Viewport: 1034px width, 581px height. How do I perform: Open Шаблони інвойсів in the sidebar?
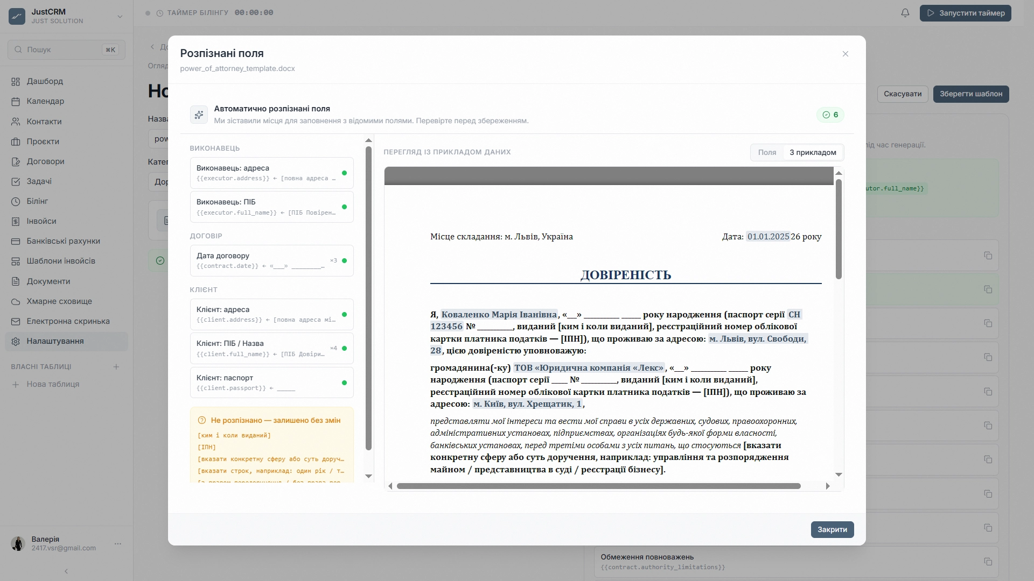click(66, 261)
